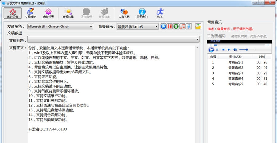Image resolution: width=277 pixels, height=143 pixels.
Task: Toggle the 列表循环 list loop checkbox
Action: [x=209, y=36]
